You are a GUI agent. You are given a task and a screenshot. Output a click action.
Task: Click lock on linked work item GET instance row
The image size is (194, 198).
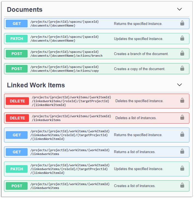click(x=182, y=134)
